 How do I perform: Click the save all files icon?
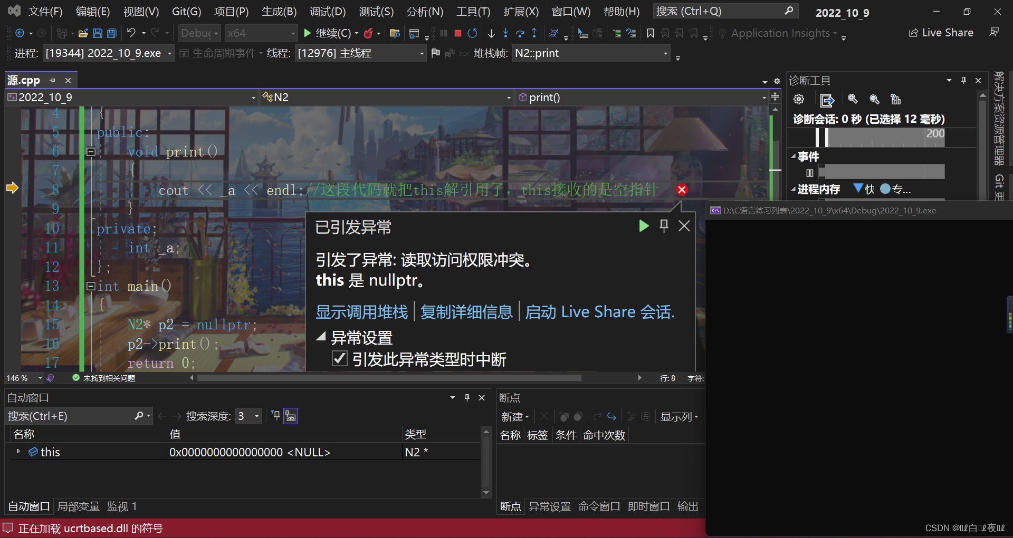112,33
